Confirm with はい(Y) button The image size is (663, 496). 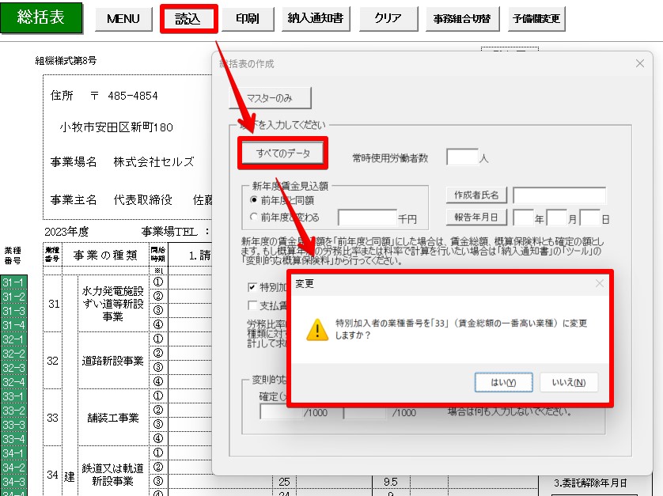(503, 382)
